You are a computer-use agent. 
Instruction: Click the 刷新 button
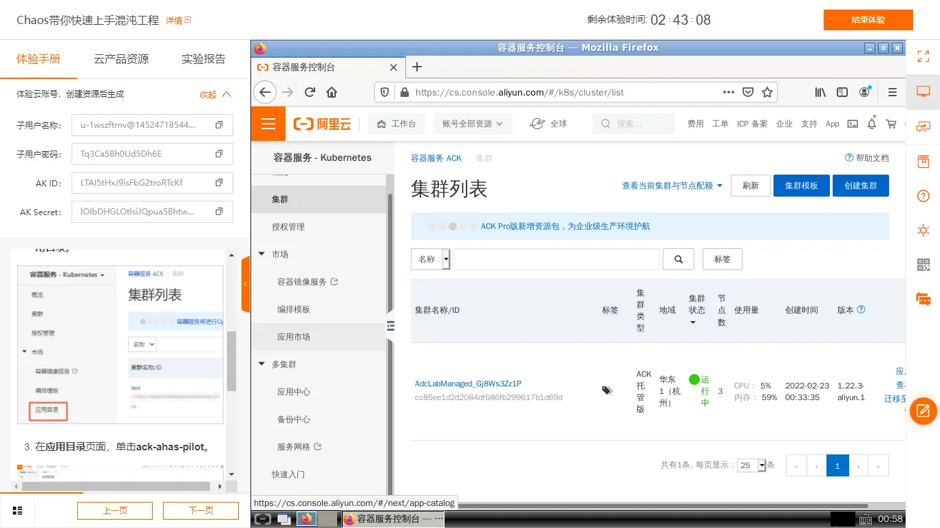tap(751, 186)
